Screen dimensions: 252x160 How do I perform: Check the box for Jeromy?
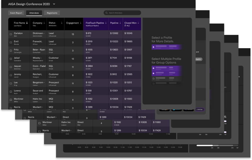pos(11,75)
